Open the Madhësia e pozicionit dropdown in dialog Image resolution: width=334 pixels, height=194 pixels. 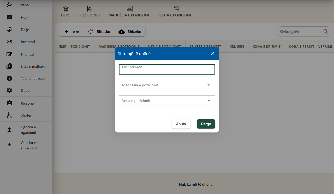[167, 85]
